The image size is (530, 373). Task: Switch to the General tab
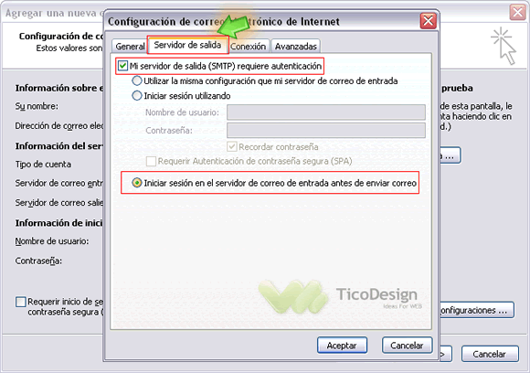130,47
